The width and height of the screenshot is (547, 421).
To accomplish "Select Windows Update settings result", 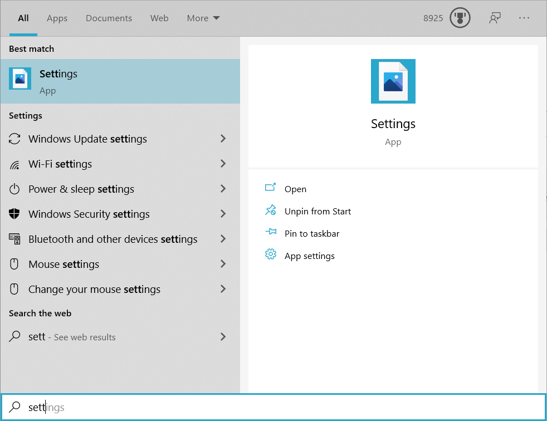I will 120,139.
